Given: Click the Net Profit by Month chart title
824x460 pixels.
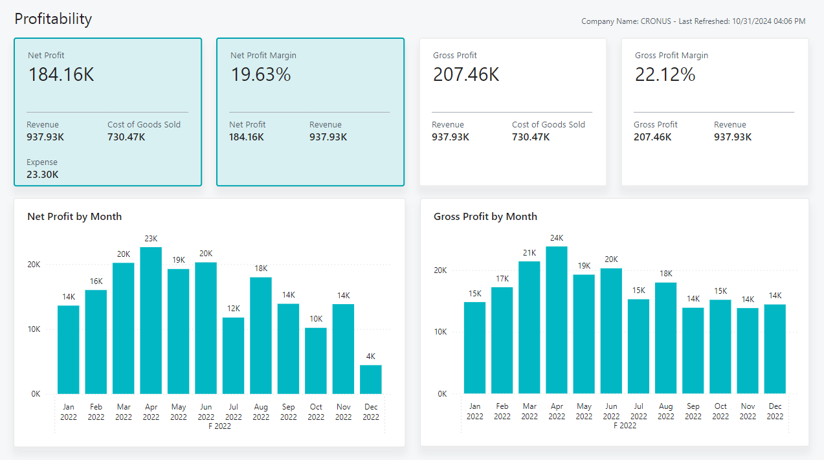Looking at the screenshot, I should click(x=73, y=216).
